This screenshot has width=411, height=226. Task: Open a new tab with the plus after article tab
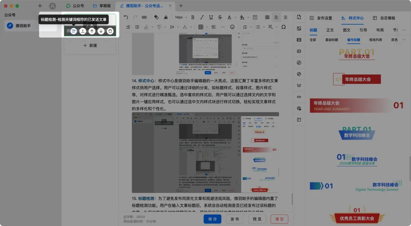pos(181,6)
